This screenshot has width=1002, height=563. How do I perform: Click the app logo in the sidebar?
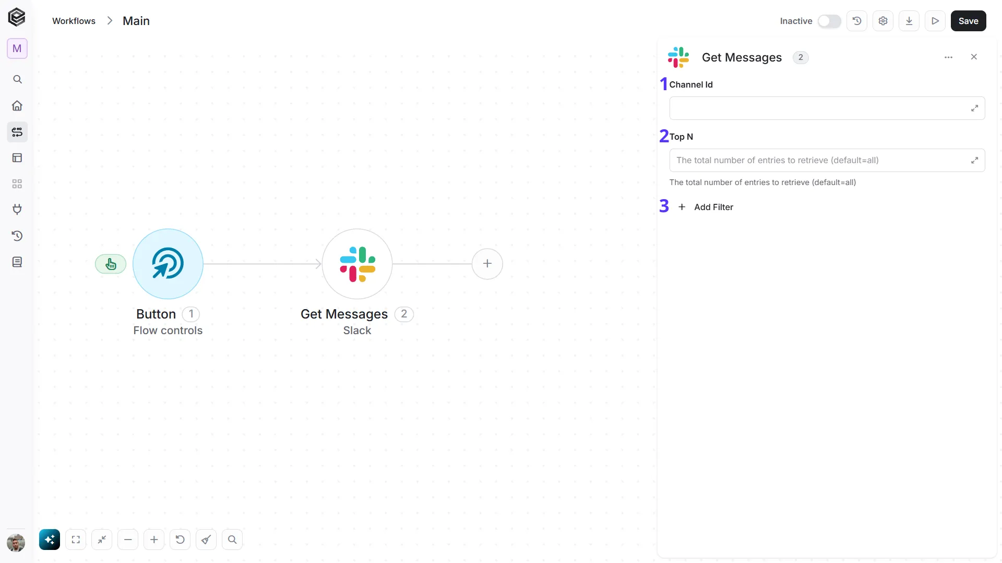(17, 17)
